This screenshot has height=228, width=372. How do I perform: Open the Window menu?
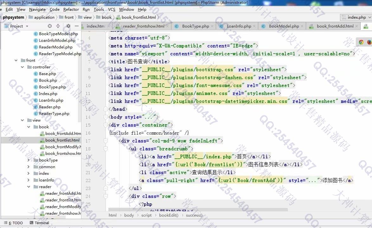click(x=126, y=9)
